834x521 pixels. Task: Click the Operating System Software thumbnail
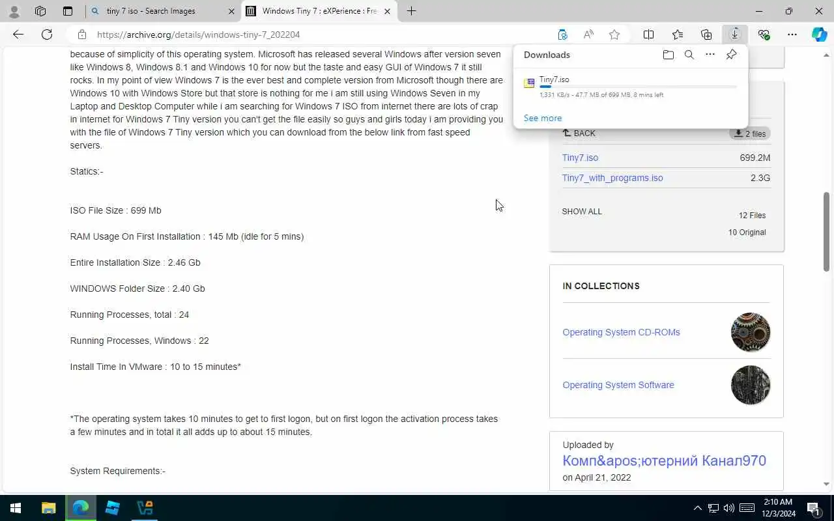pos(751,385)
